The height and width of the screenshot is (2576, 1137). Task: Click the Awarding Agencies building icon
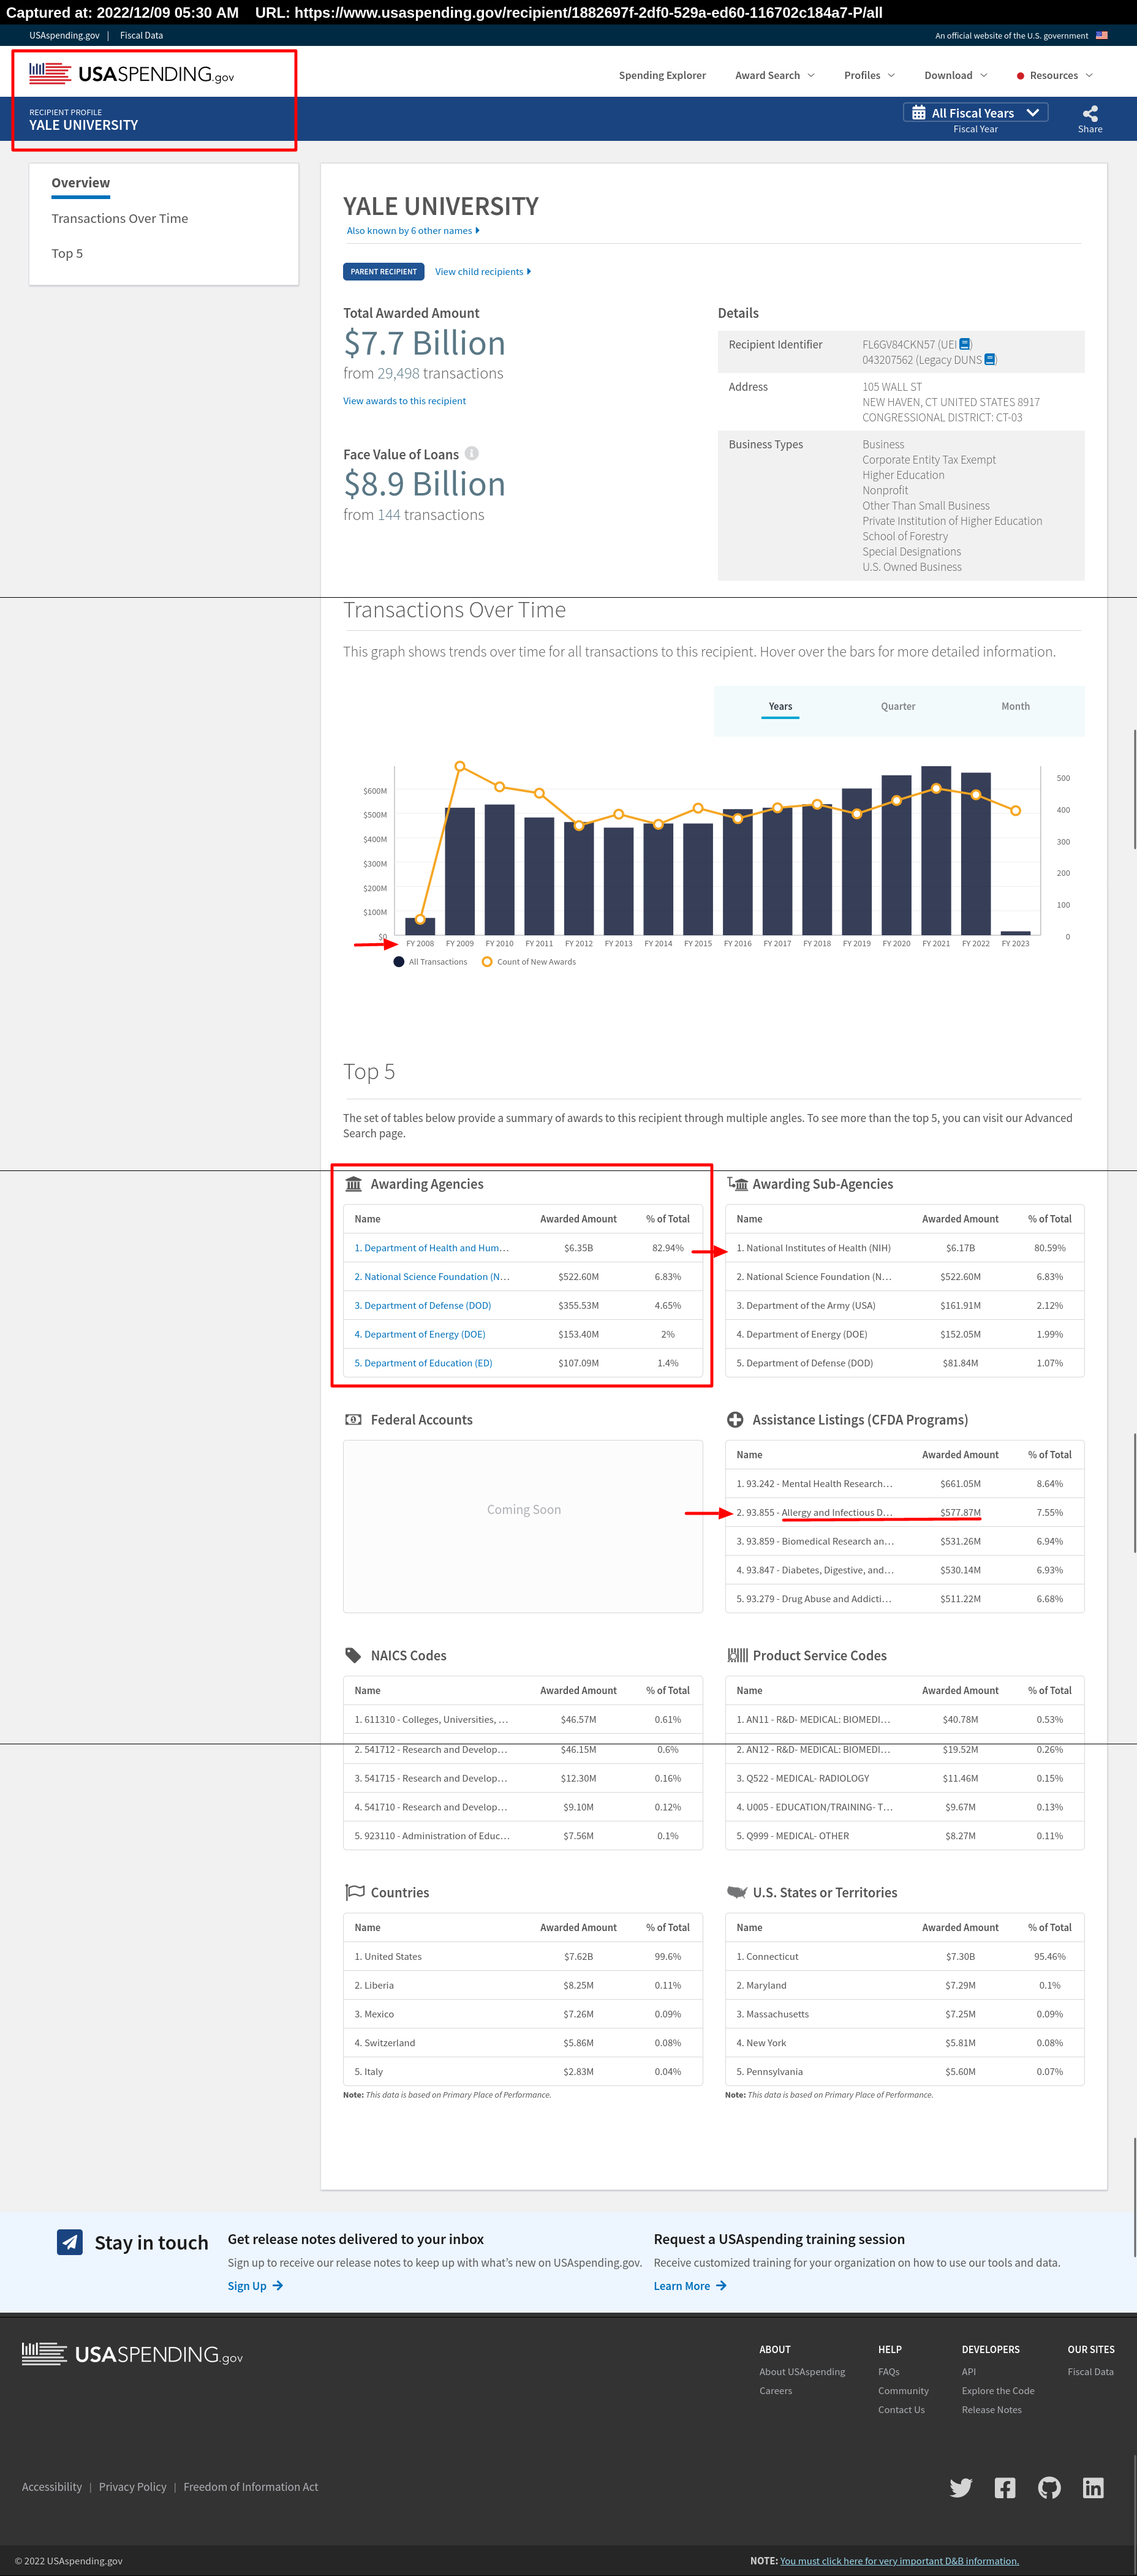coord(353,1184)
